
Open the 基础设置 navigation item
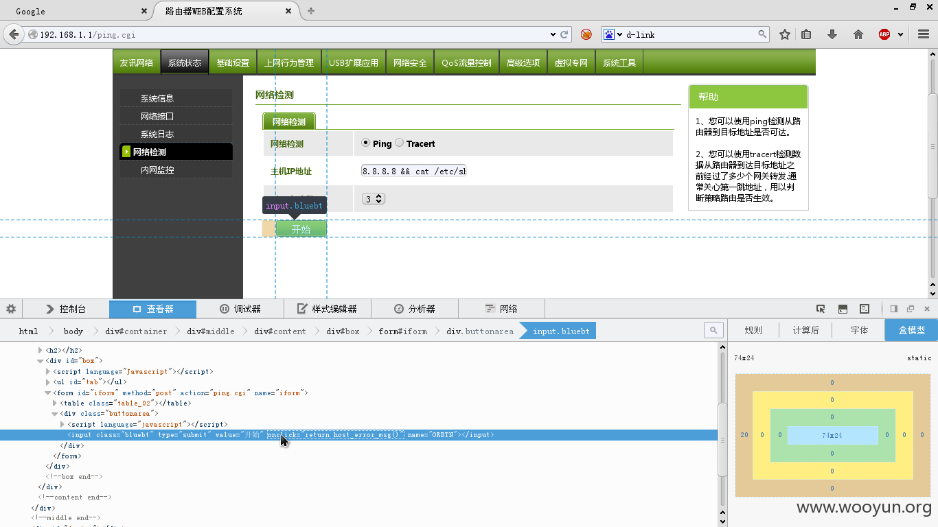pyautogui.click(x=233, y=62)
